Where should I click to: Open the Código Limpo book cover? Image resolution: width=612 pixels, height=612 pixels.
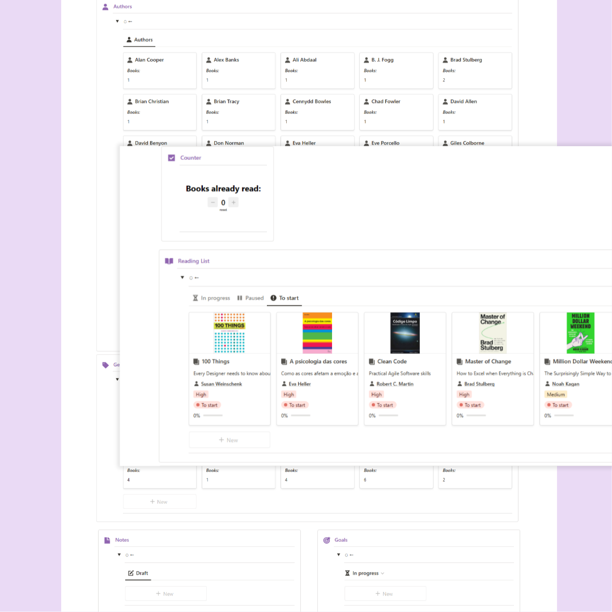point(405,333)
